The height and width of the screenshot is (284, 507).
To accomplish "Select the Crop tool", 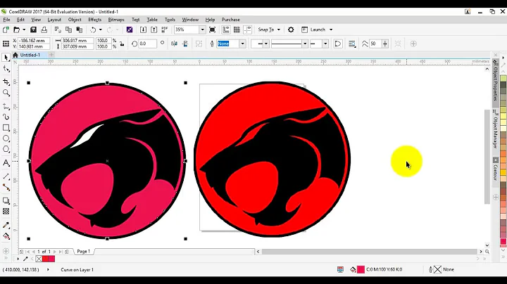I will [x=6, y=82].
